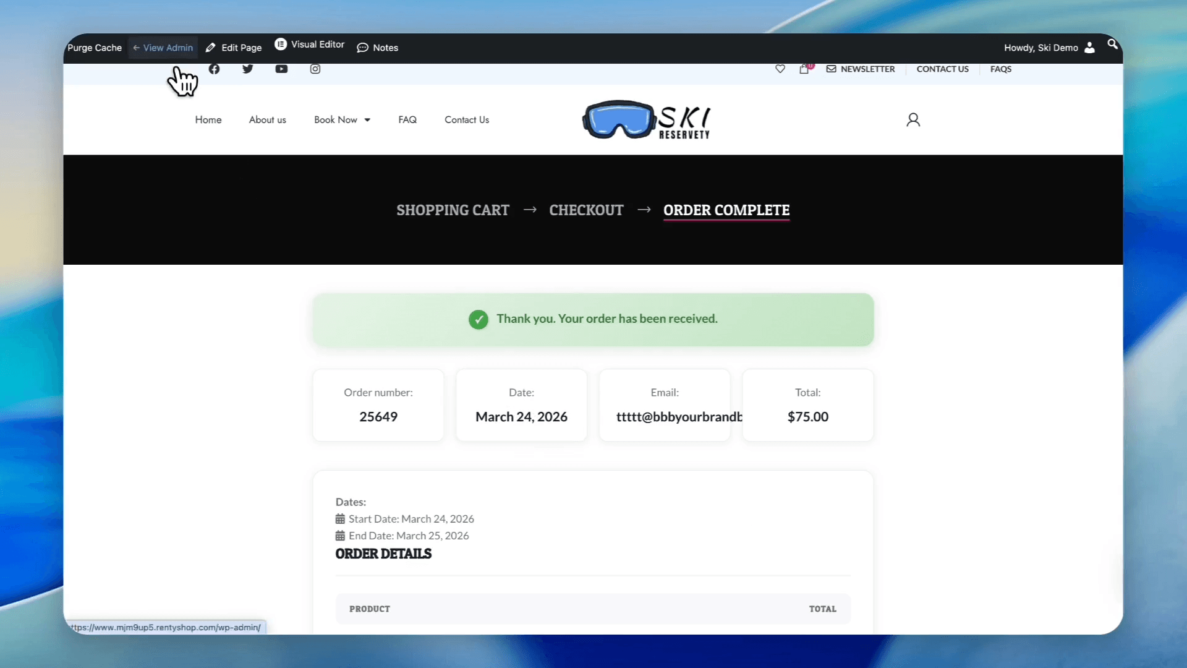Click CONTACT US top bar link

943,69
